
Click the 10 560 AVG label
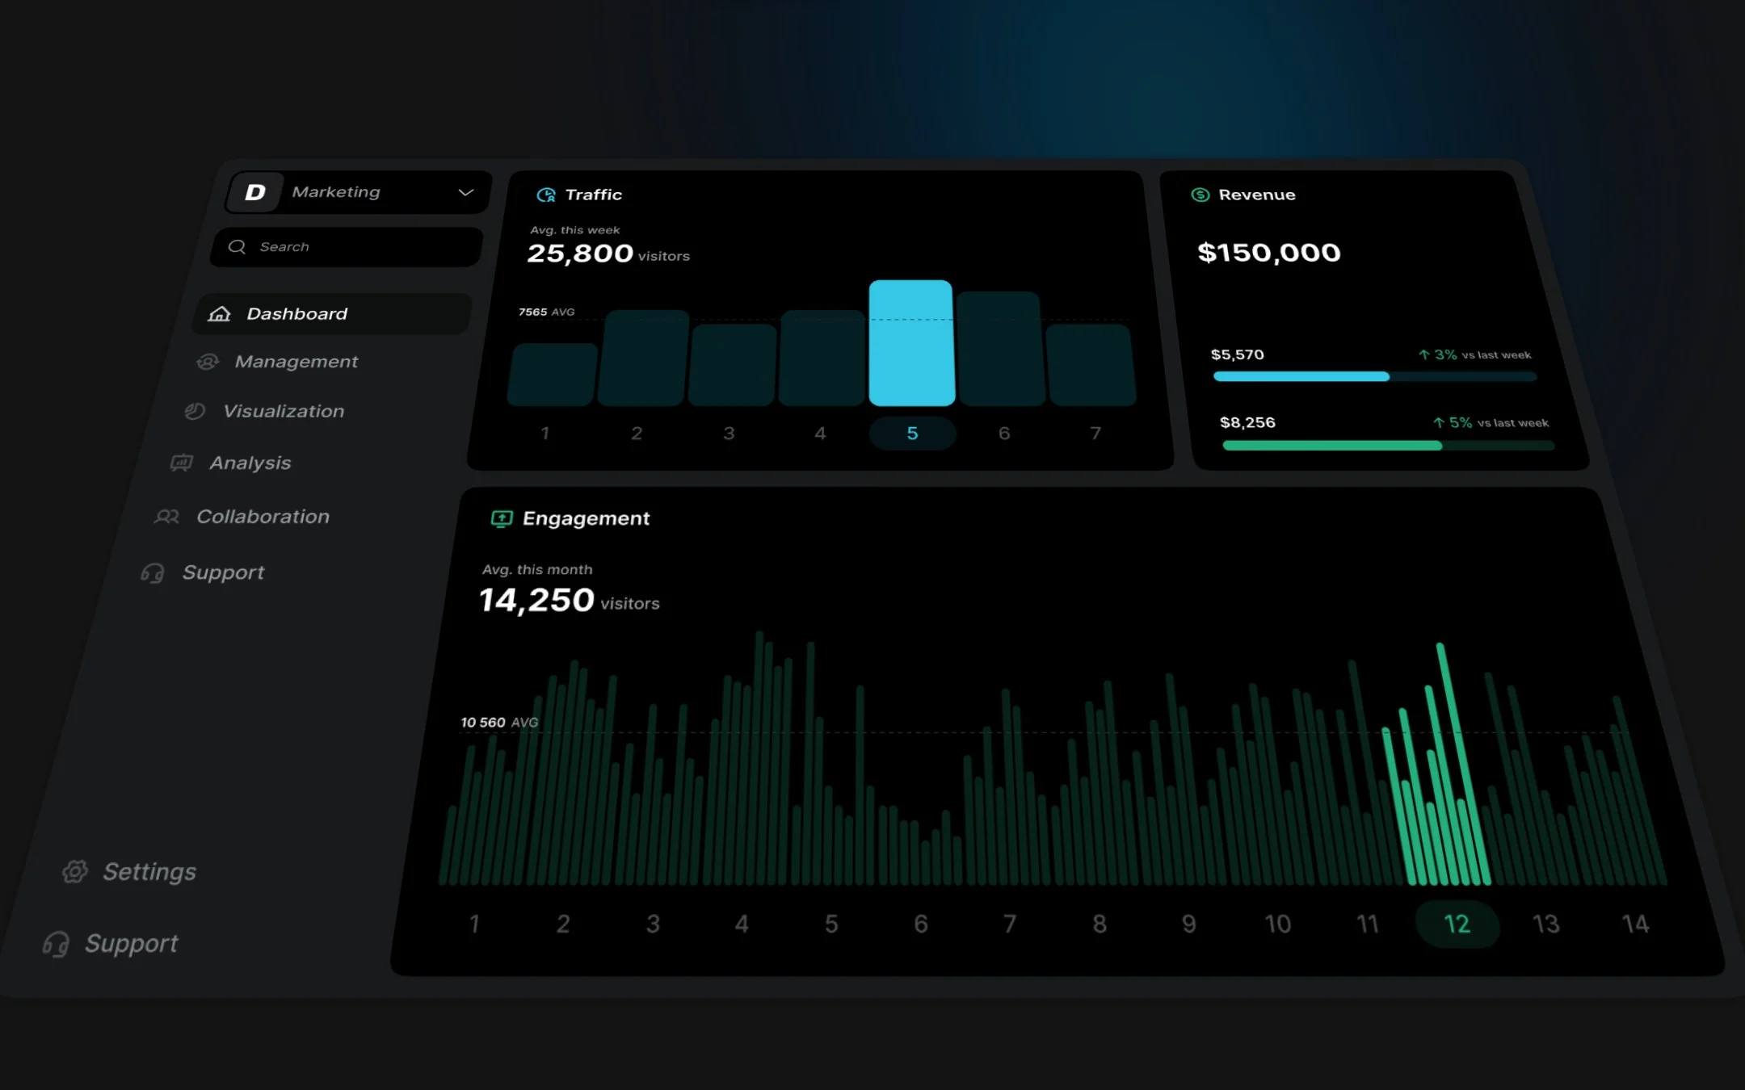click(x=499, y=723)
